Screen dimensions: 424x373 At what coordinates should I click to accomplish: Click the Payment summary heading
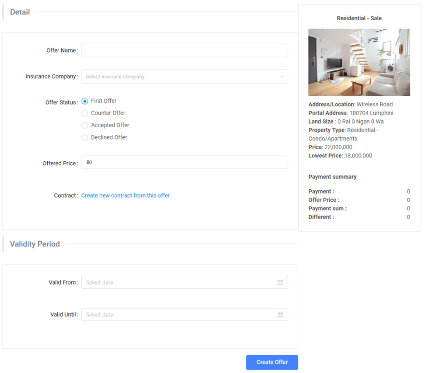tap(332, 177)
